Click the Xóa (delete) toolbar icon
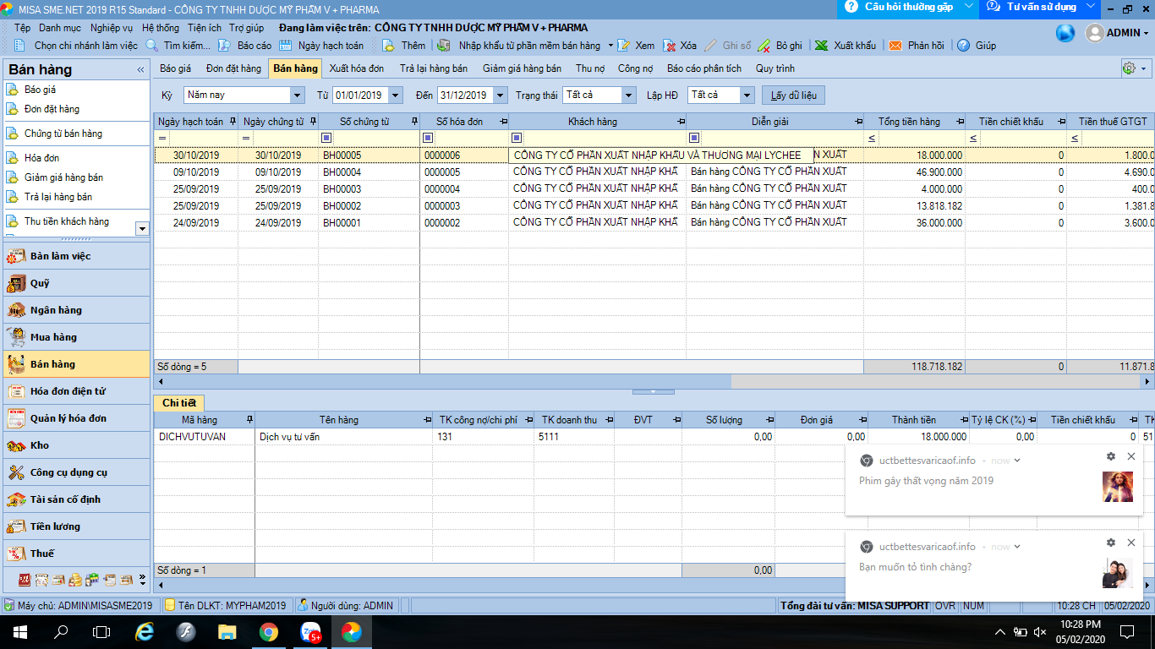Image resolution: width=1155 pixels, height=649 pixels. [x=670, y=46]
